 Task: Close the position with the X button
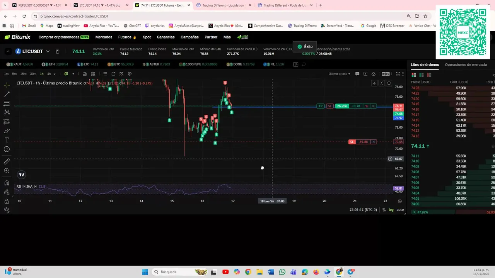pos(373,106)
